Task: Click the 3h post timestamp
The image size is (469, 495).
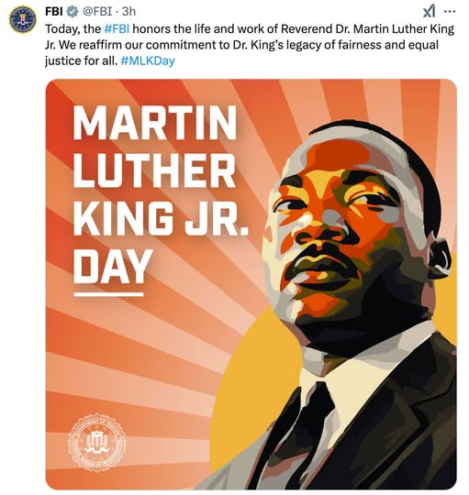Action: coord(128,12)
